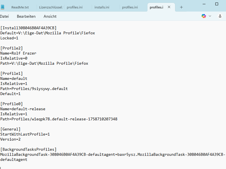
Task: Minimize the Notepad window
Action: (x=203, y=4)
